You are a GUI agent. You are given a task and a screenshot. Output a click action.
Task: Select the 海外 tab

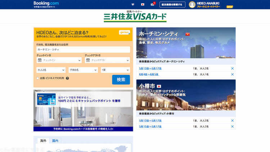point(43,140)
